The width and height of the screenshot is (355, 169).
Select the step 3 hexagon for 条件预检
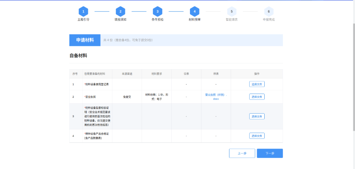pyautogui.click(x=157, y=11)
